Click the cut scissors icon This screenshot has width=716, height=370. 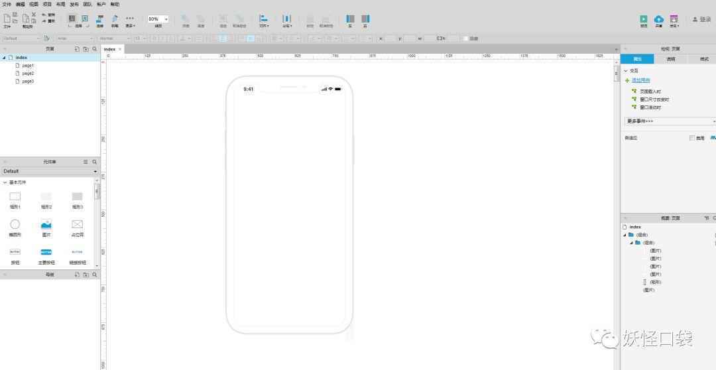34,14
